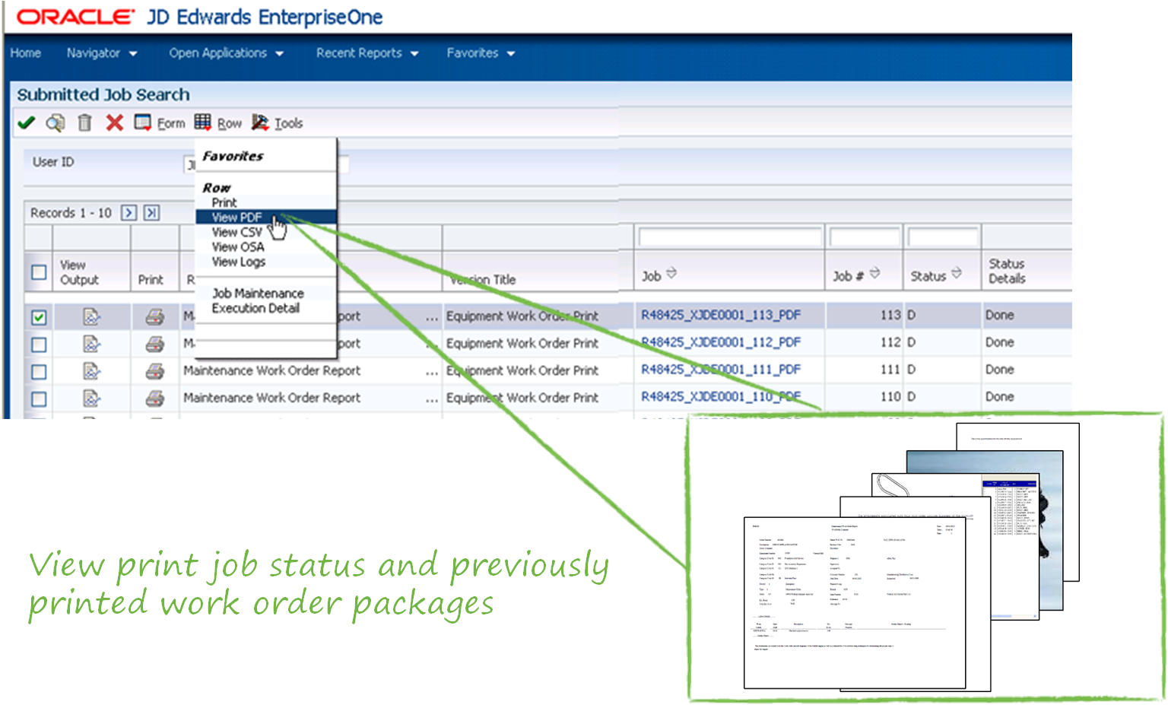1168x705 pixels.
Task: Sort by Status column arrow icon
Action: pos(957,273)
